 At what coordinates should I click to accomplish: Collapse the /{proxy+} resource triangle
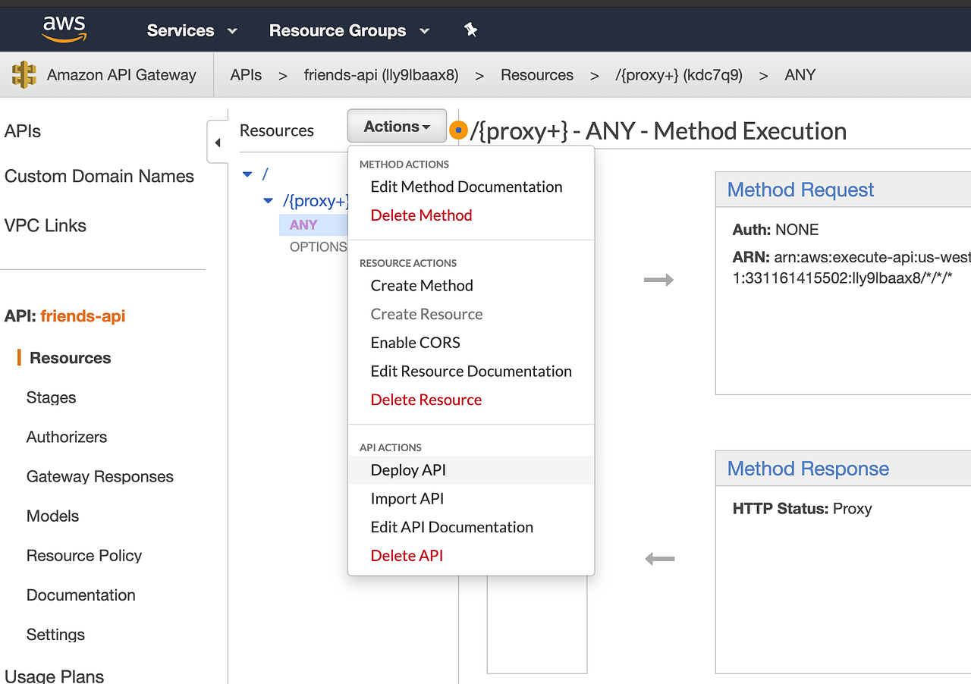point(267,200)
